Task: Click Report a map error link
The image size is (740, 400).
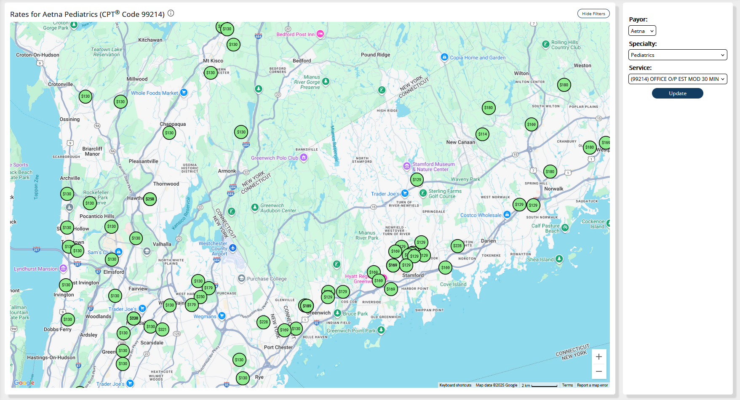Action: pyautogui.click(x=592, y=385)
